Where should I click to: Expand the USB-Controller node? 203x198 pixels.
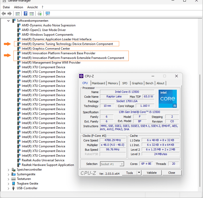[x=9, y=188]
